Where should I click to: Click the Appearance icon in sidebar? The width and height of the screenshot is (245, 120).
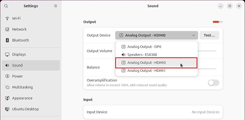click(x=7, y=98)
